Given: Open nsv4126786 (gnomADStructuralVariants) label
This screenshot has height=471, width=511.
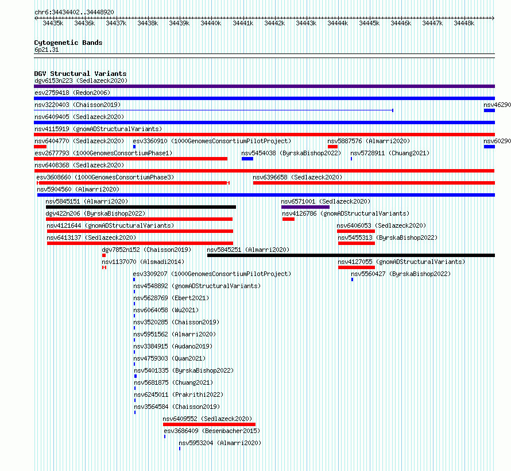Looking at the screenshot, I should pyautogui.click(x=346, y=213).
